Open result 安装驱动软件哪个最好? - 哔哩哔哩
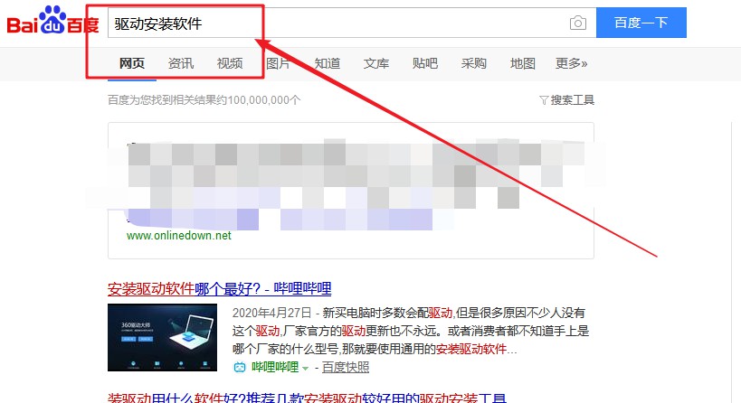This screenshot has height=403, width=741. pos(220,289)
